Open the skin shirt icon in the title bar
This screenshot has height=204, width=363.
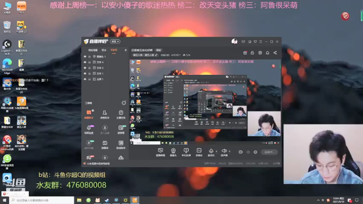coord(255,42)
